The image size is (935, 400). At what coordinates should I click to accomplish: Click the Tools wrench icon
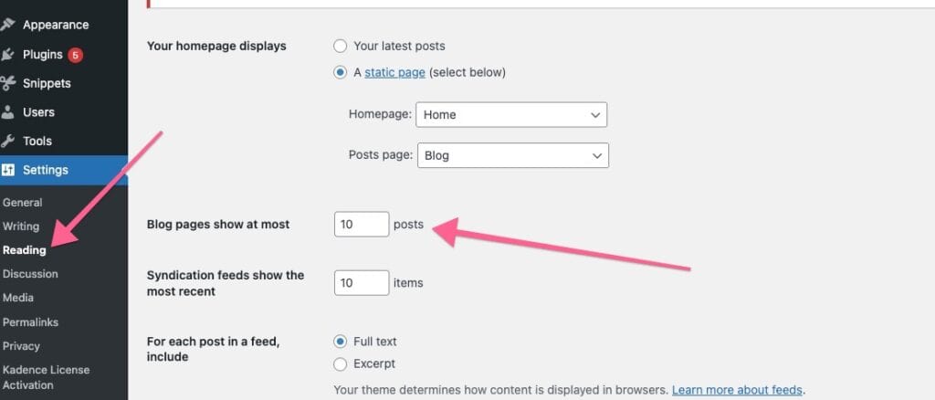(8, 142)
